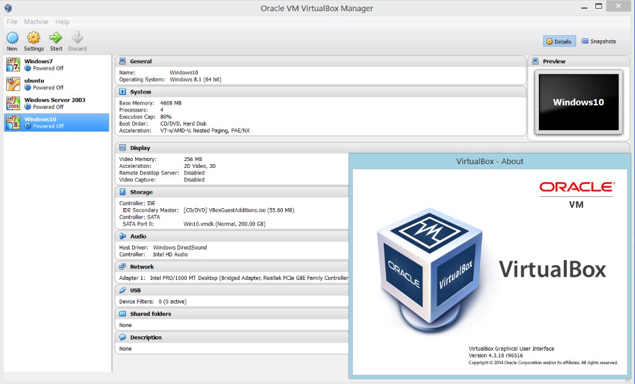Click the Operating System value Windows 8.1
The image size is (635, 384).
pyautogui.click(x=195, y=79)
